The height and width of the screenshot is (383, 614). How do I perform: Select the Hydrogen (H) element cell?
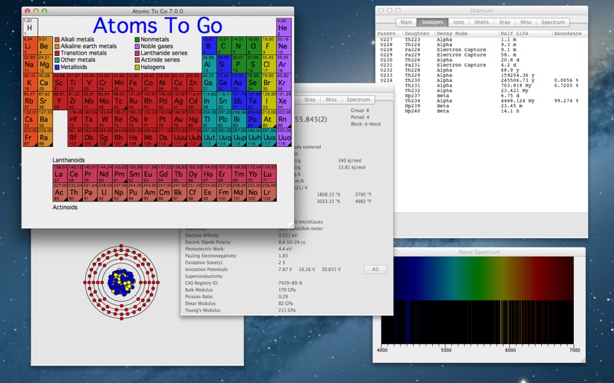(31, 28)
